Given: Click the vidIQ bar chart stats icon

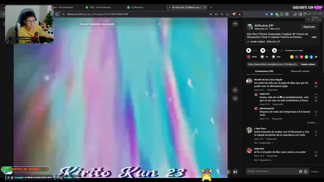Looking at the screenshot, I should (274, 50).
